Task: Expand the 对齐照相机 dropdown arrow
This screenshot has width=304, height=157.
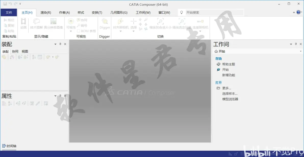Action: coord(121,31)
